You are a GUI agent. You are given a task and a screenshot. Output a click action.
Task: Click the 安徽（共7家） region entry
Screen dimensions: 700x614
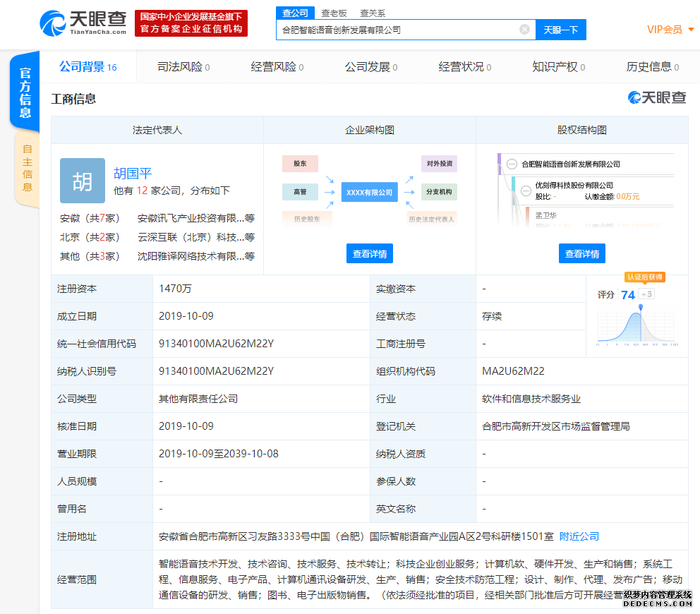pyautogui.click(x=90, y=218)
